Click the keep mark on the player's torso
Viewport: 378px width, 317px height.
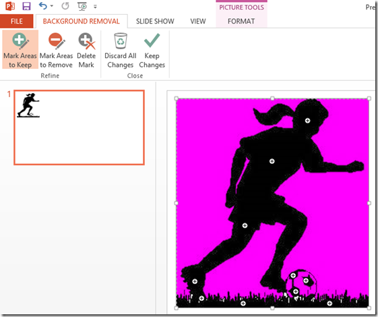(272, 161)
